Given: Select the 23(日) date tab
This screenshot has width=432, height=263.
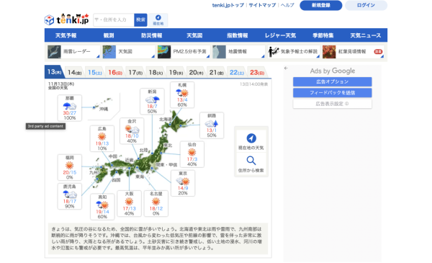Looking at the screenshot, I should [x=257, y=73].
